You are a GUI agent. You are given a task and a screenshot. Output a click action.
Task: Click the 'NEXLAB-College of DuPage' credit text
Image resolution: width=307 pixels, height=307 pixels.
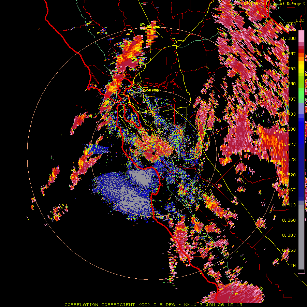(272, 3)
